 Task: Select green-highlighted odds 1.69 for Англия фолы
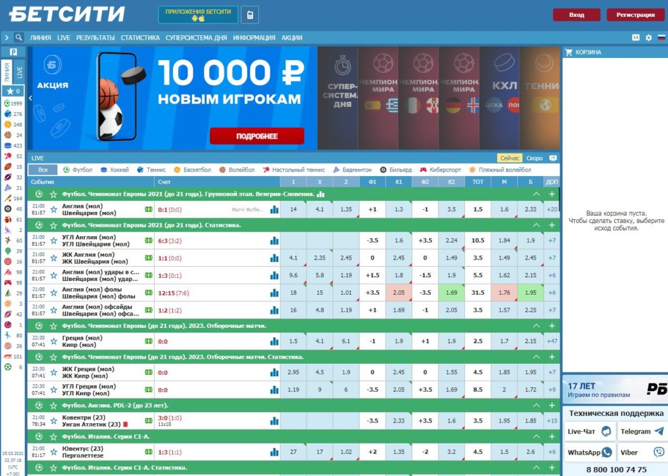[451, 293]
